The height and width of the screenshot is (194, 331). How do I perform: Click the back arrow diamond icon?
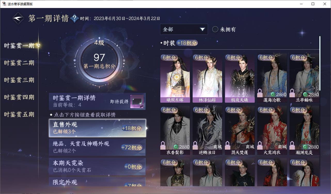pos(18,18)
